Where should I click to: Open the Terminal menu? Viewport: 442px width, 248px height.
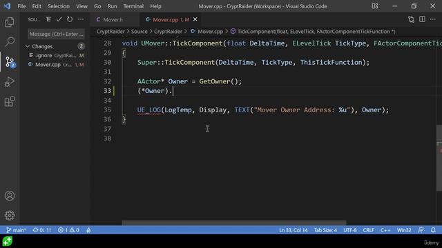click(x=133, y=6)
